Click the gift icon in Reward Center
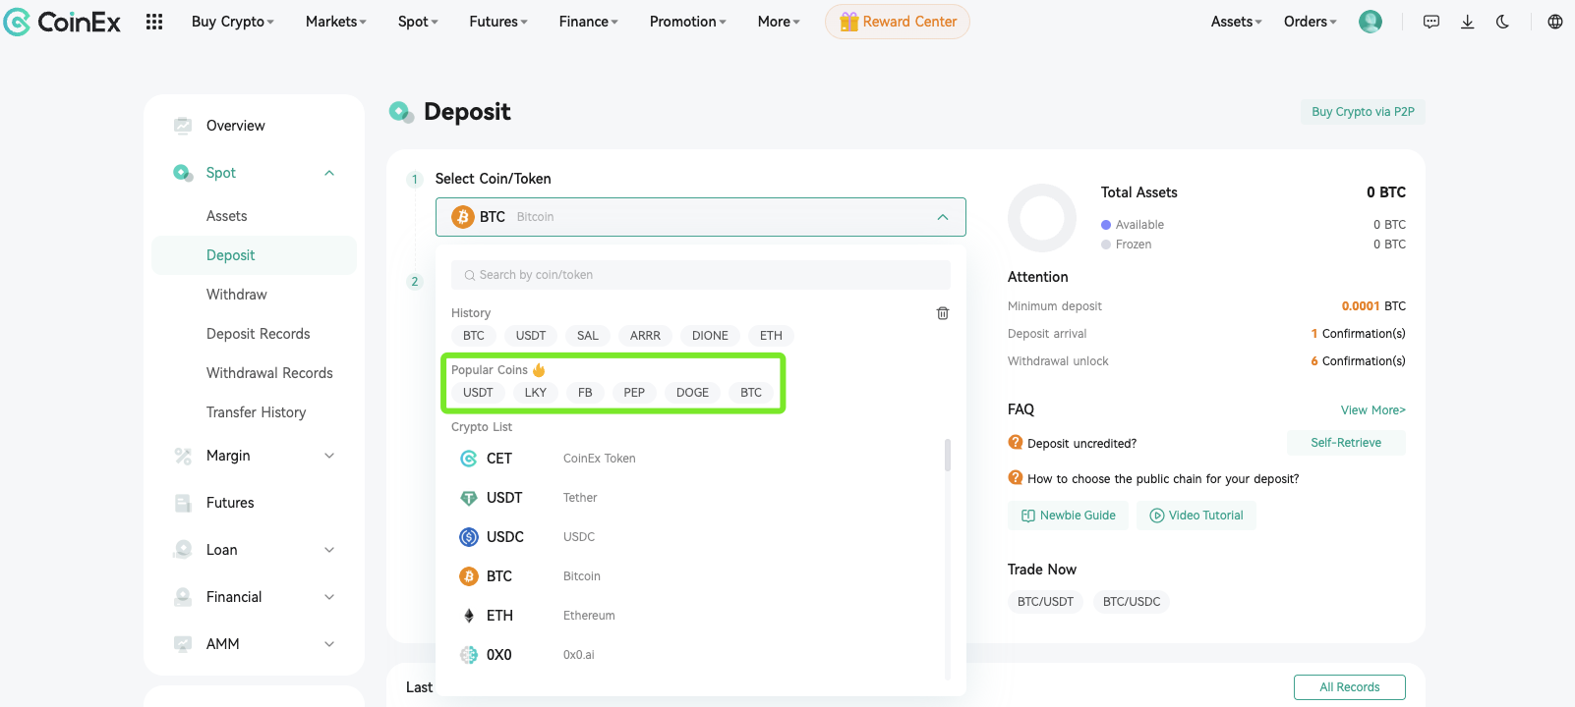This screenshot has width=1575, height=707. click(x=848, y=22)
